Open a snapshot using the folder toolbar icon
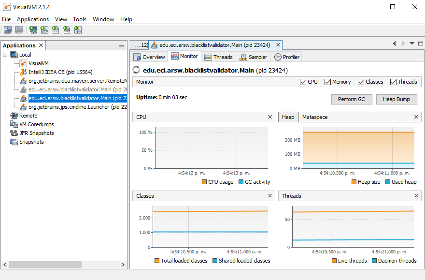 [8, 29]
